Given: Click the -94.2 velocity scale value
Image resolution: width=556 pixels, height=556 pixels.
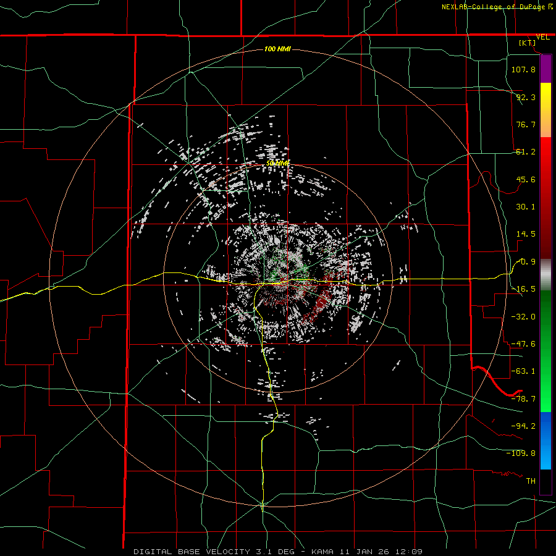Looking at the screenshot, I should pos(523,426).
